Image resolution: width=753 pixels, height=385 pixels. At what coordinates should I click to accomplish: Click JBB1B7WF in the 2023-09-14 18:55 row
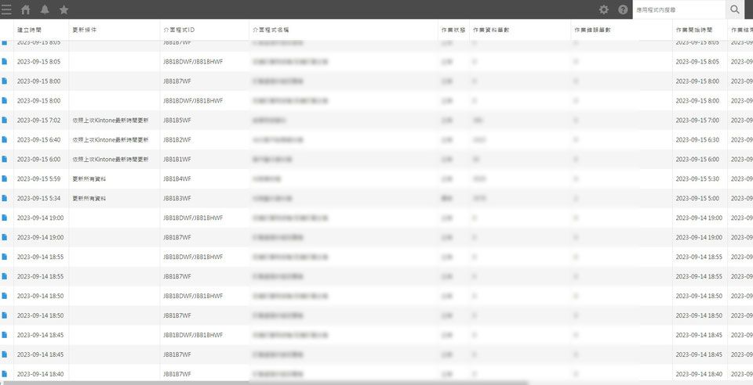click(177, 276)
